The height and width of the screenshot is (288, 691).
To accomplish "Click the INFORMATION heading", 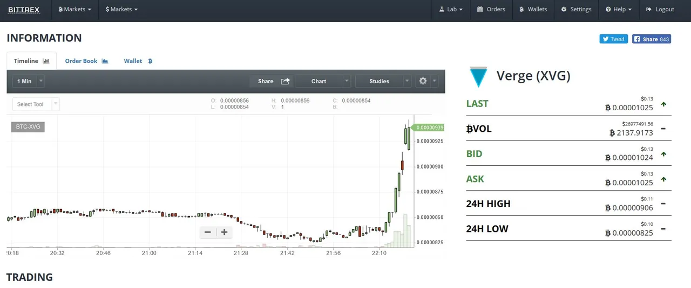I will pos(44,38).
